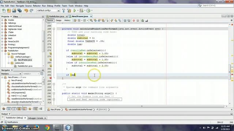Open the Debug menu
Viewport: 234px width, 131px height.
pos(50,6)
